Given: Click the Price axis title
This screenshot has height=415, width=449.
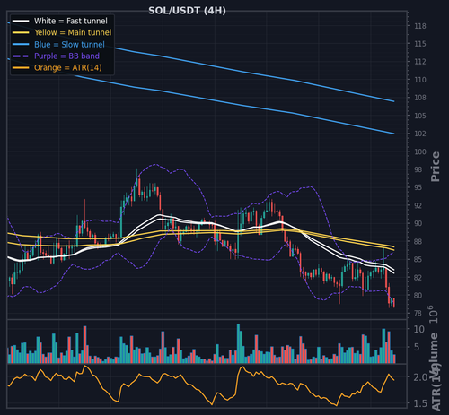Looking at the screenshot, I should pyautogui.click(x=436, y=167).
